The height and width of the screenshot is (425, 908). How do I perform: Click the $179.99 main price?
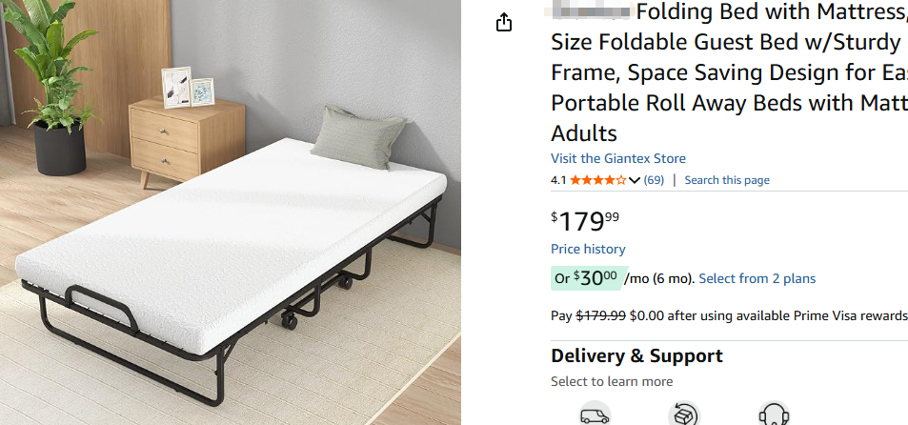click(585, 221)
